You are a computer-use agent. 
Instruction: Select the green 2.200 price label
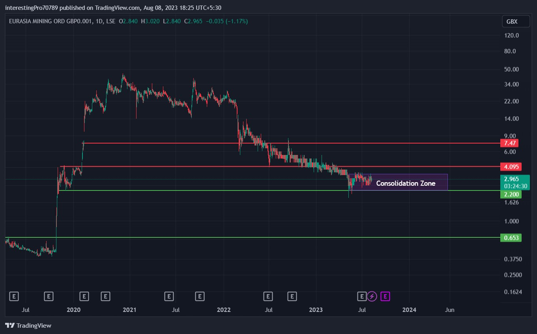[511, 194]
